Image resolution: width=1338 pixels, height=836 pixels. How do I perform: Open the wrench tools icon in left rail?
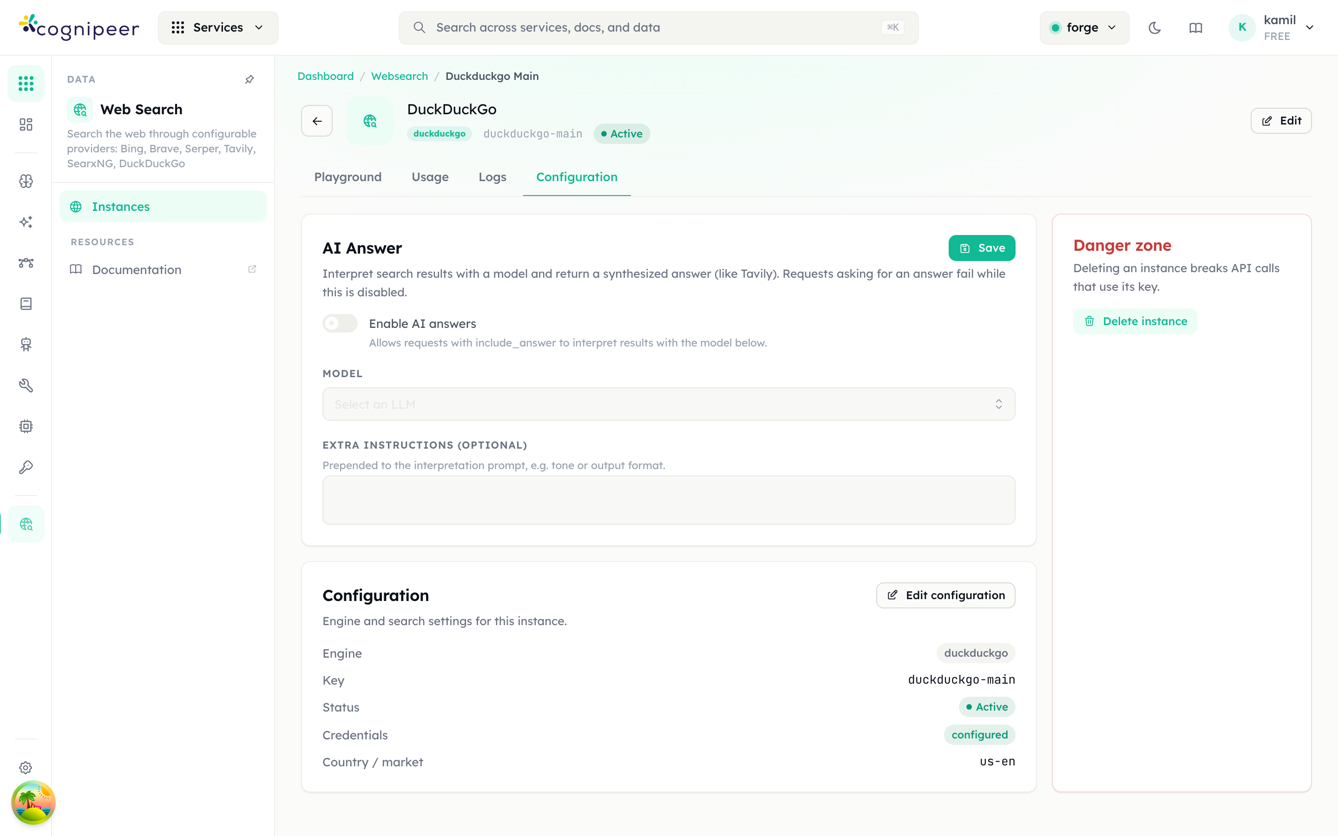point(26,385)
